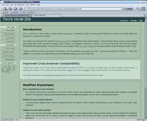The image size is (147, 121).
Task: Reload the current page
Action: (15, 9)
